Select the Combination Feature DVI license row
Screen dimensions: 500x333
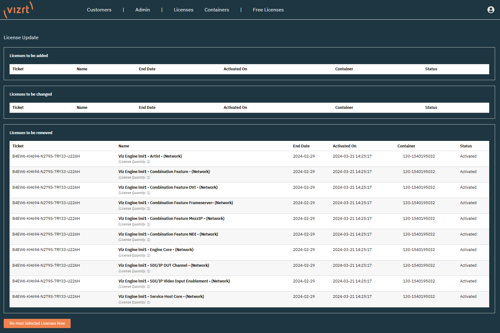pyautogui.click(x=168, y=187)
